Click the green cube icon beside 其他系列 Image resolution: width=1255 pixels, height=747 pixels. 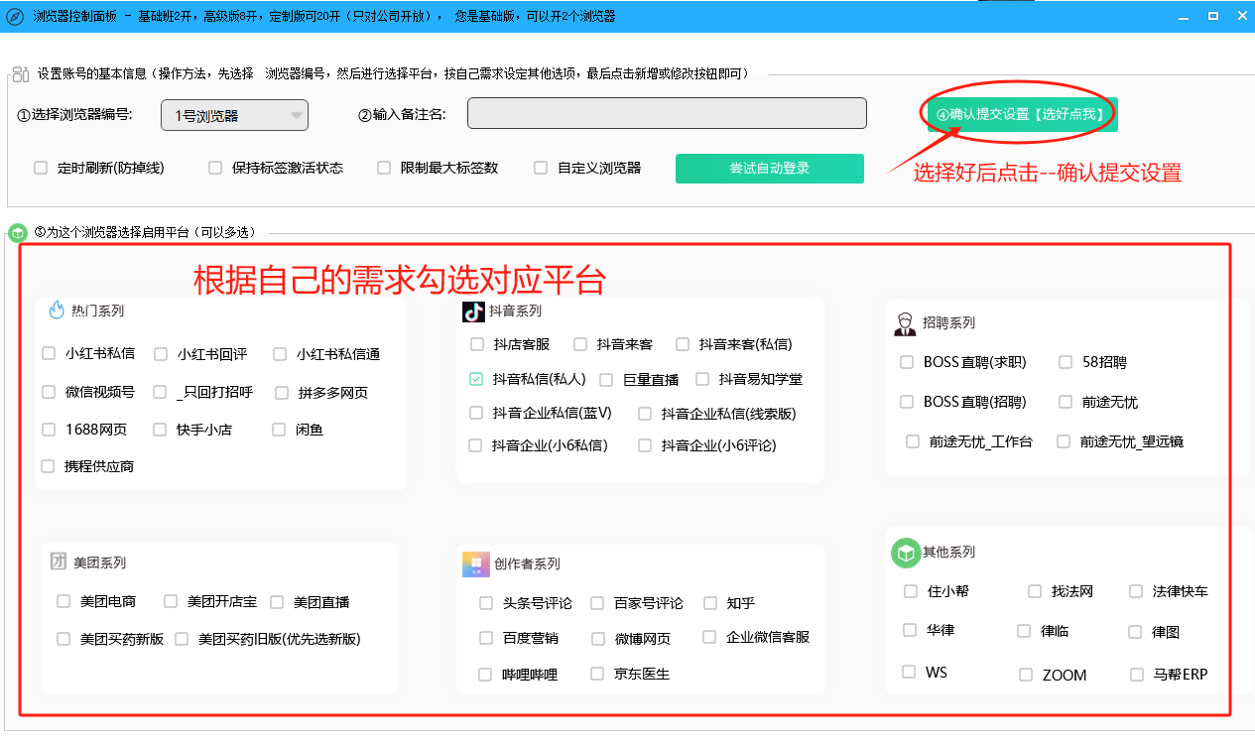[905, 553]
